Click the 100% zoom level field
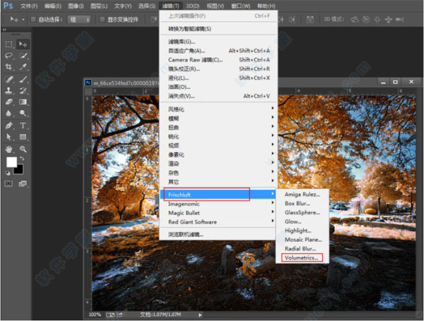This screenshot has height=321, width=424. click(x=95, y=314)
